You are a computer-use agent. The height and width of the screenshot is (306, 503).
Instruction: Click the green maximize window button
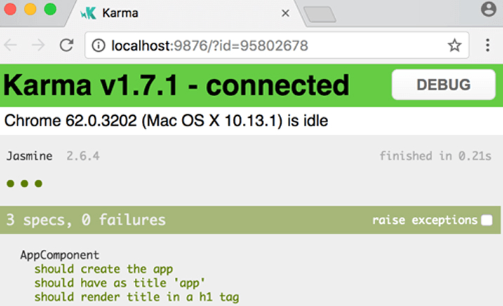50,10
